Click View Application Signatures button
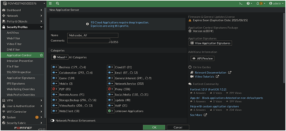 point(210,43)
